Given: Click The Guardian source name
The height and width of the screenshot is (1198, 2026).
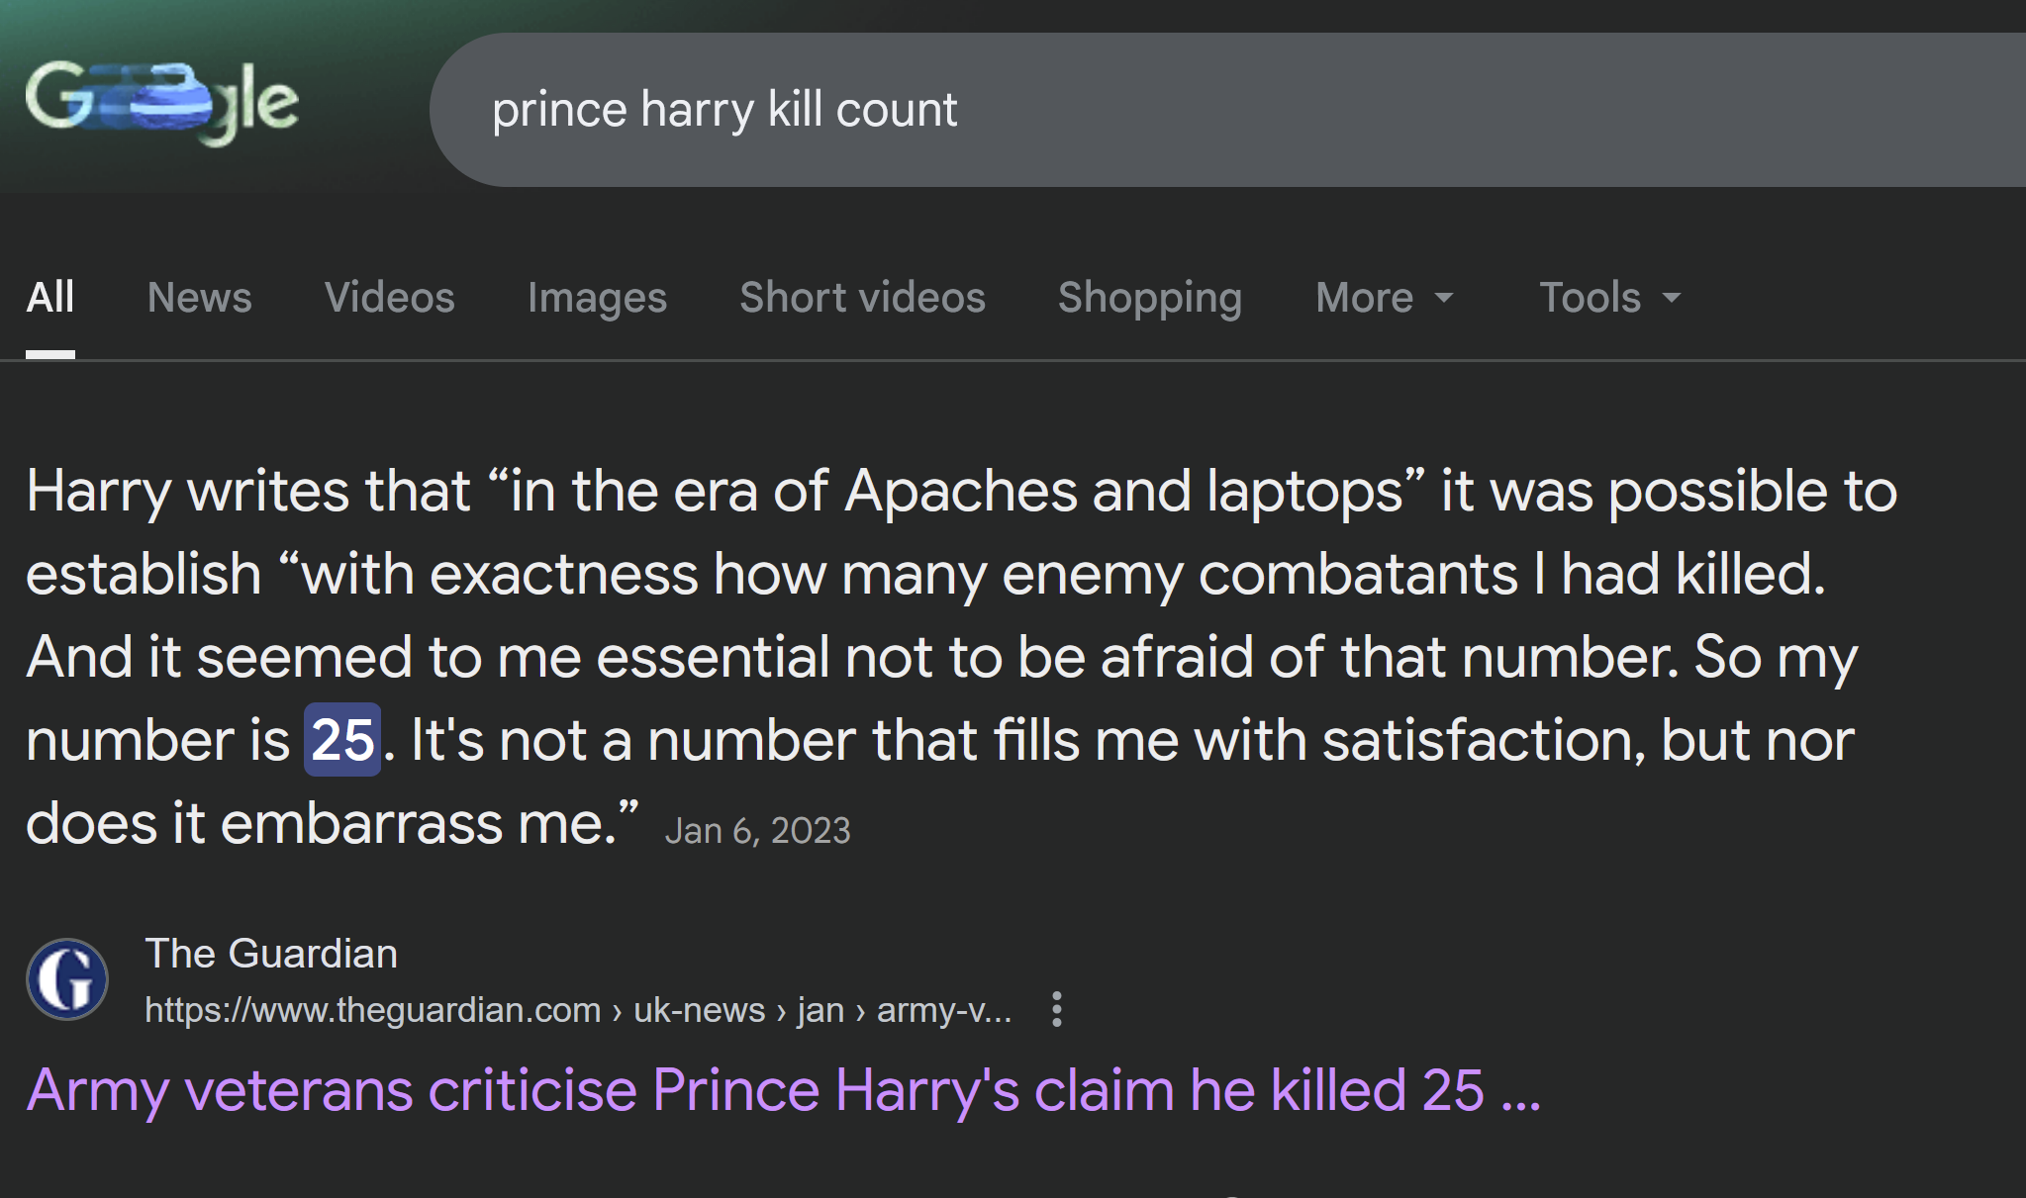Looking at the screenshot, I should tap(271, 954).
